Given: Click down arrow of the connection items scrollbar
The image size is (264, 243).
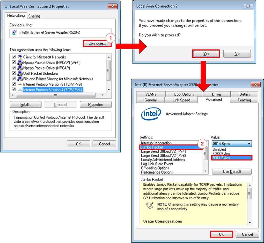Looking at the screenshot, I should (109, 90).
